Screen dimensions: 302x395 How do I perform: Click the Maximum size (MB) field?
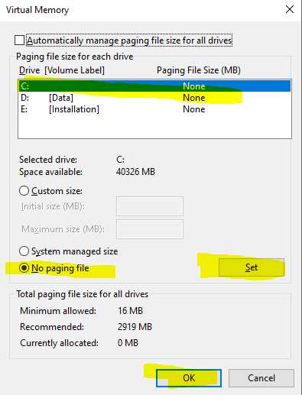150,229
